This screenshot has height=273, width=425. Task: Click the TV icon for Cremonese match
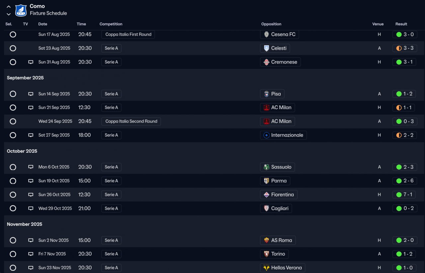(31, 62)
